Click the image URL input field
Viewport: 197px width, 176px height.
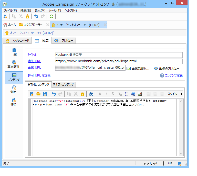click(x=90, y=68)
